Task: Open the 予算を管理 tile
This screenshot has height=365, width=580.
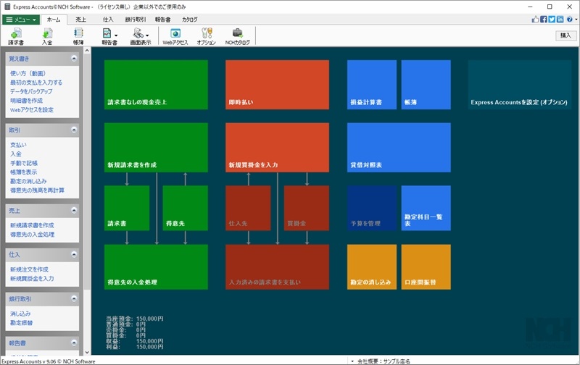Action: (x=372, y=208)
